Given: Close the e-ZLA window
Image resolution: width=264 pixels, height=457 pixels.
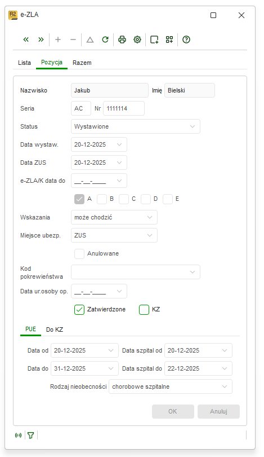Looking at the screenshot, I should 241,15.
